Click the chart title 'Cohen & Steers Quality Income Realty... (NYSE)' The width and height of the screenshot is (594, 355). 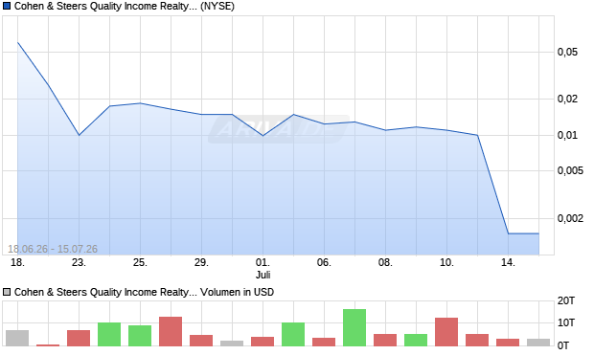(125, 6)
